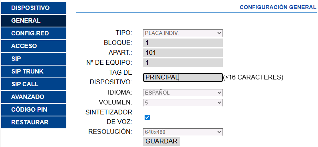Click the APART. field containing 101

click(183, 53)
